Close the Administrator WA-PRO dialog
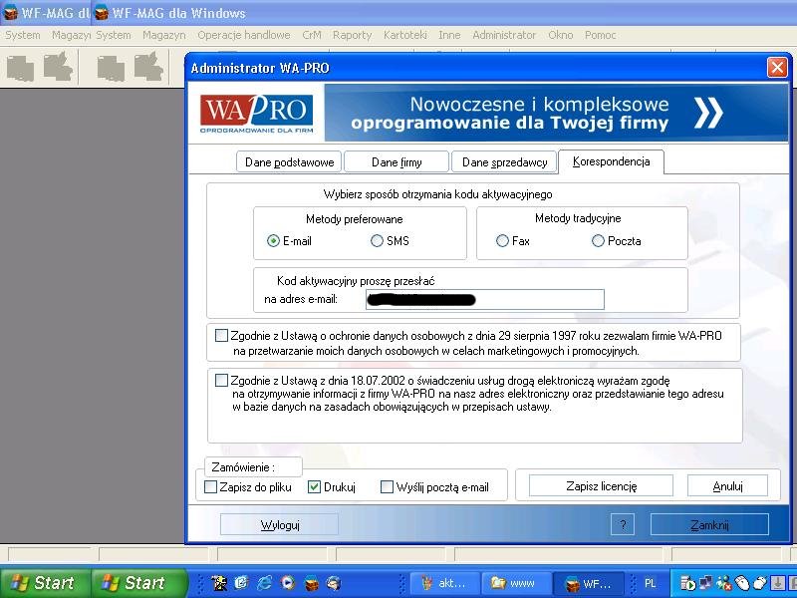The height and width of the screenshot is (598, 797). 777,67
